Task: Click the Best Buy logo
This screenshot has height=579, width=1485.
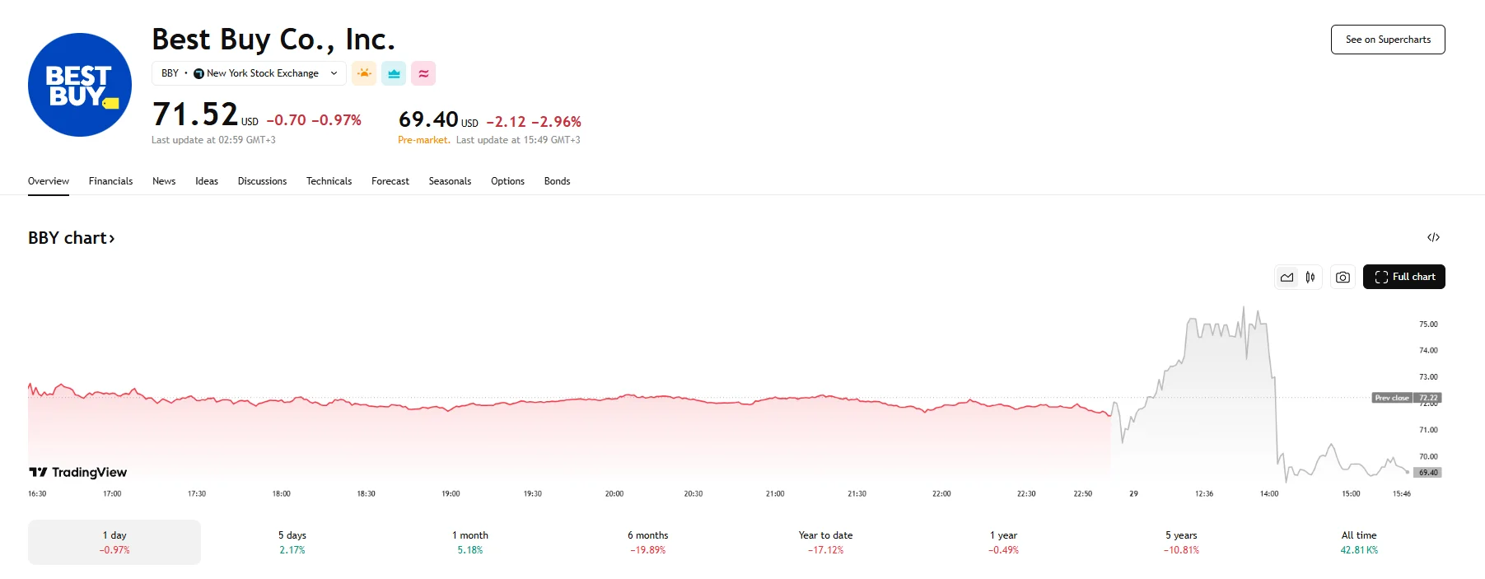Action: click(80, 85)
